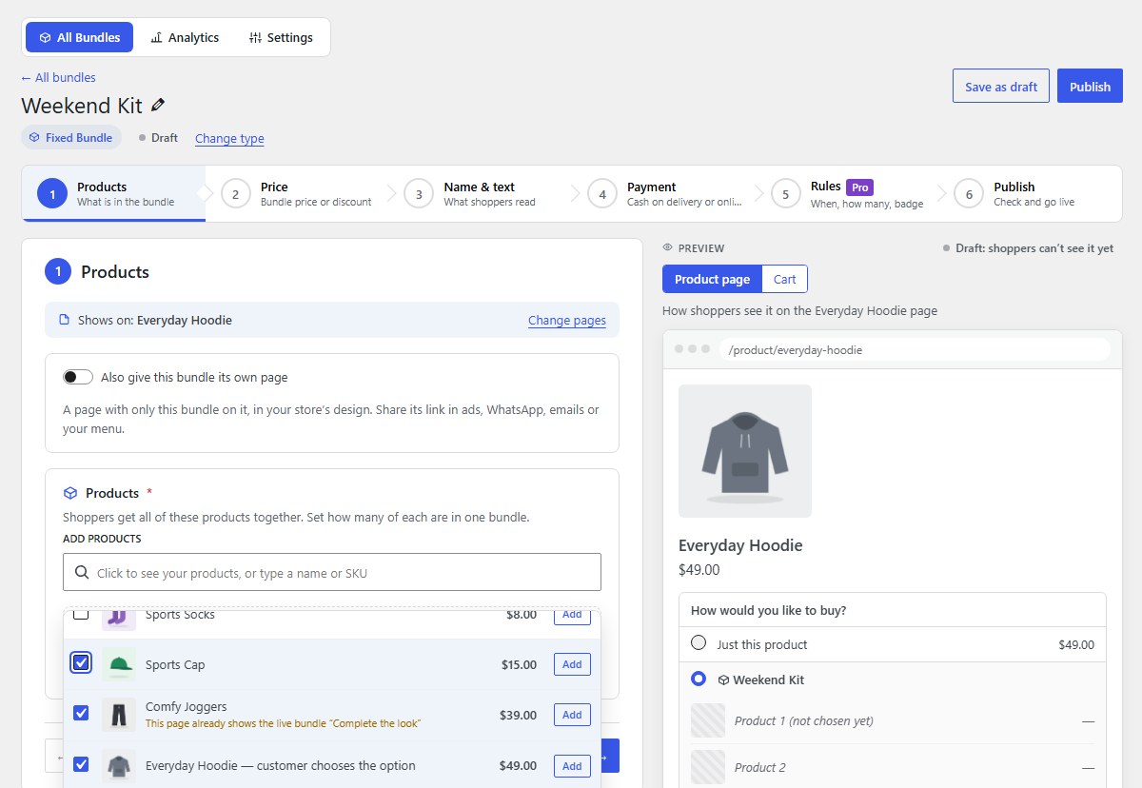Show the Product page preview
This screenshot has height=788, width=1142.
(x=713, y=279)
